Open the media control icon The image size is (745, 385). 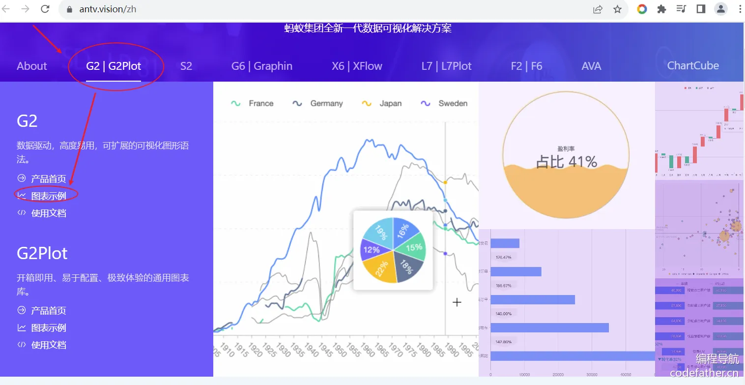(x=681, y=9)
